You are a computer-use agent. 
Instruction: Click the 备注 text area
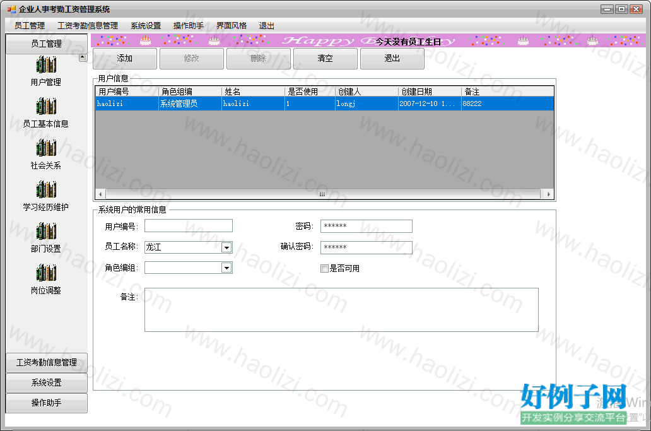(x=341, y=310)
